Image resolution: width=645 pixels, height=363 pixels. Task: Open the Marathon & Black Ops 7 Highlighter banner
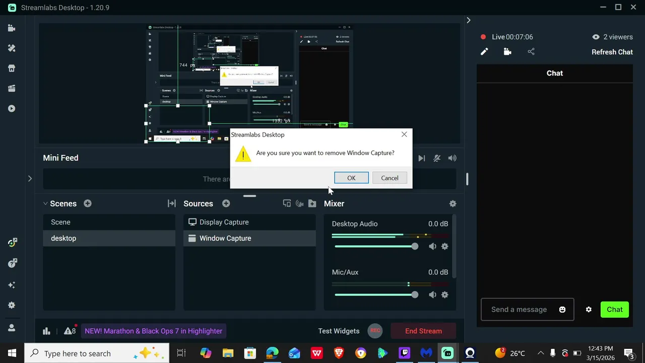point(153,331)
